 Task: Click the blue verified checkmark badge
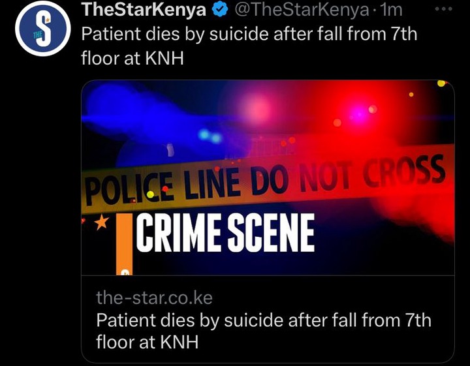pyautogui.click(x=220, y=10)
